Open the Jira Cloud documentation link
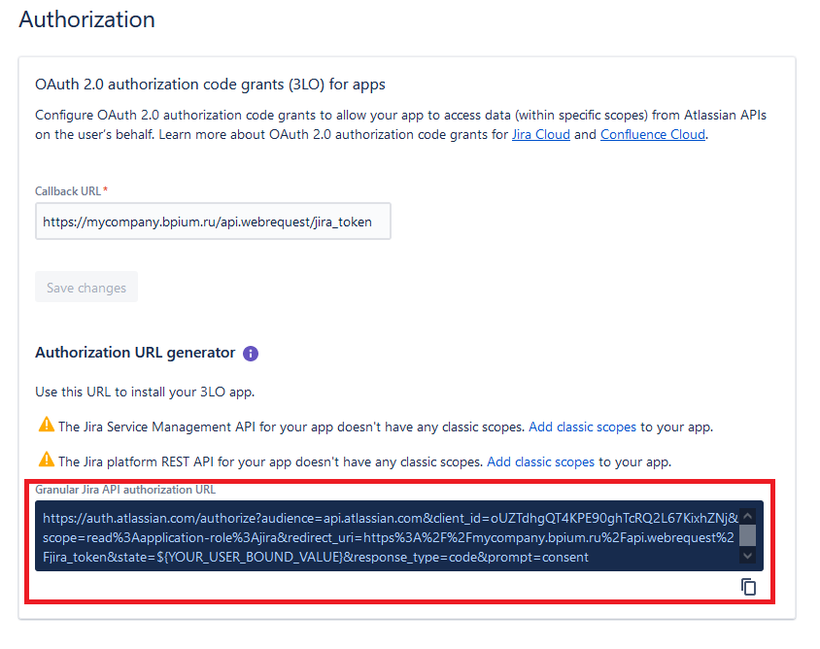This screenshot has width=820, height=649. [541, 134]
